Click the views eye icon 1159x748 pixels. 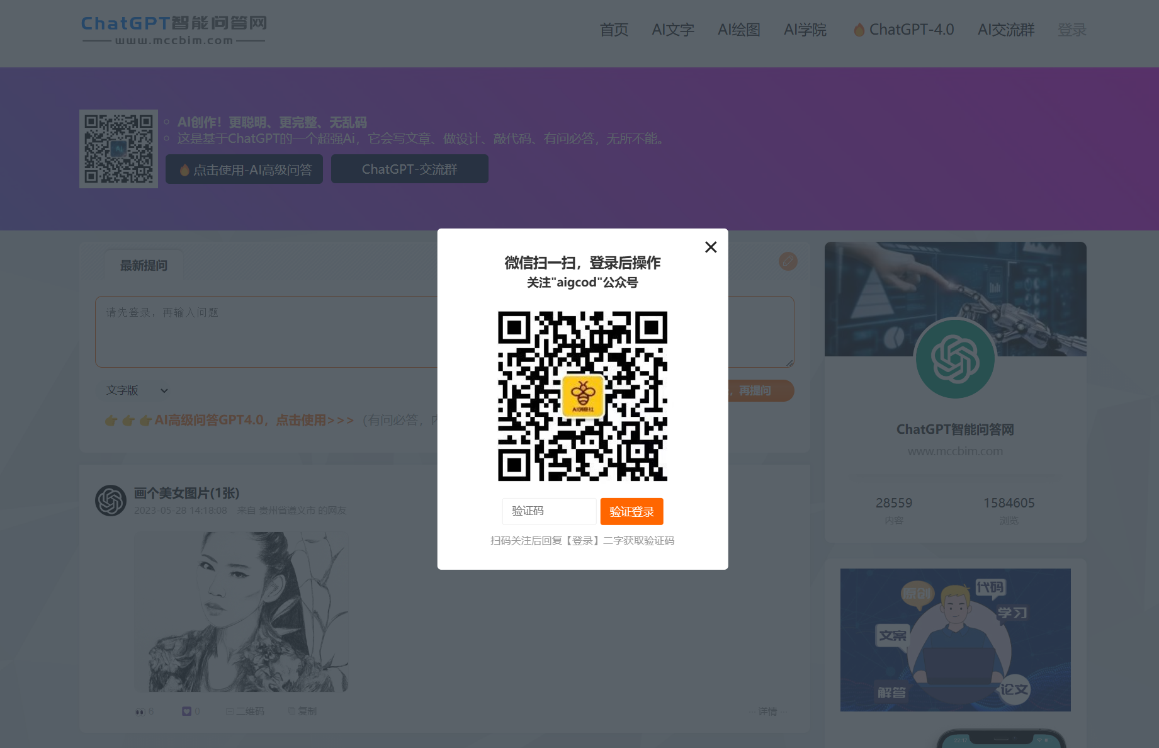[140, 711]
